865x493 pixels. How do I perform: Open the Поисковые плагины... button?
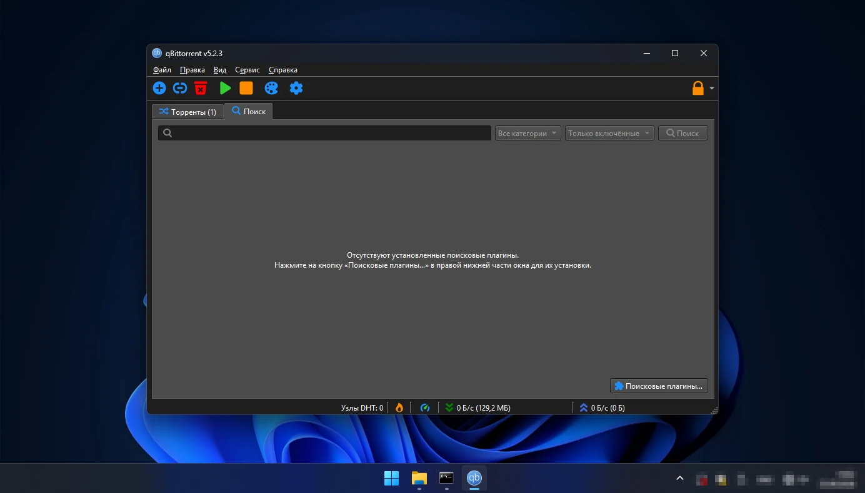point(659,386)
